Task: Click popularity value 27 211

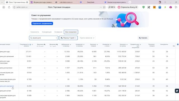Action: (x=29, y=52)
